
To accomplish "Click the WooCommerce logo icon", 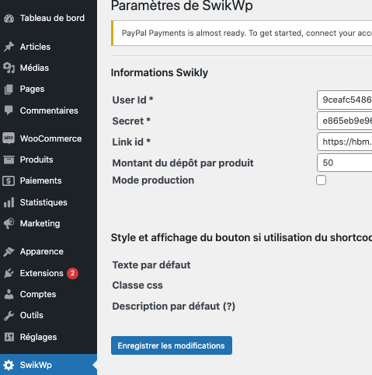I will point(9,138).
